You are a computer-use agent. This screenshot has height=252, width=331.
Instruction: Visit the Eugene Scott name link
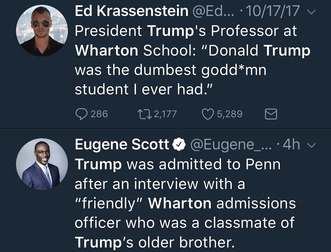tap(122, 145)
